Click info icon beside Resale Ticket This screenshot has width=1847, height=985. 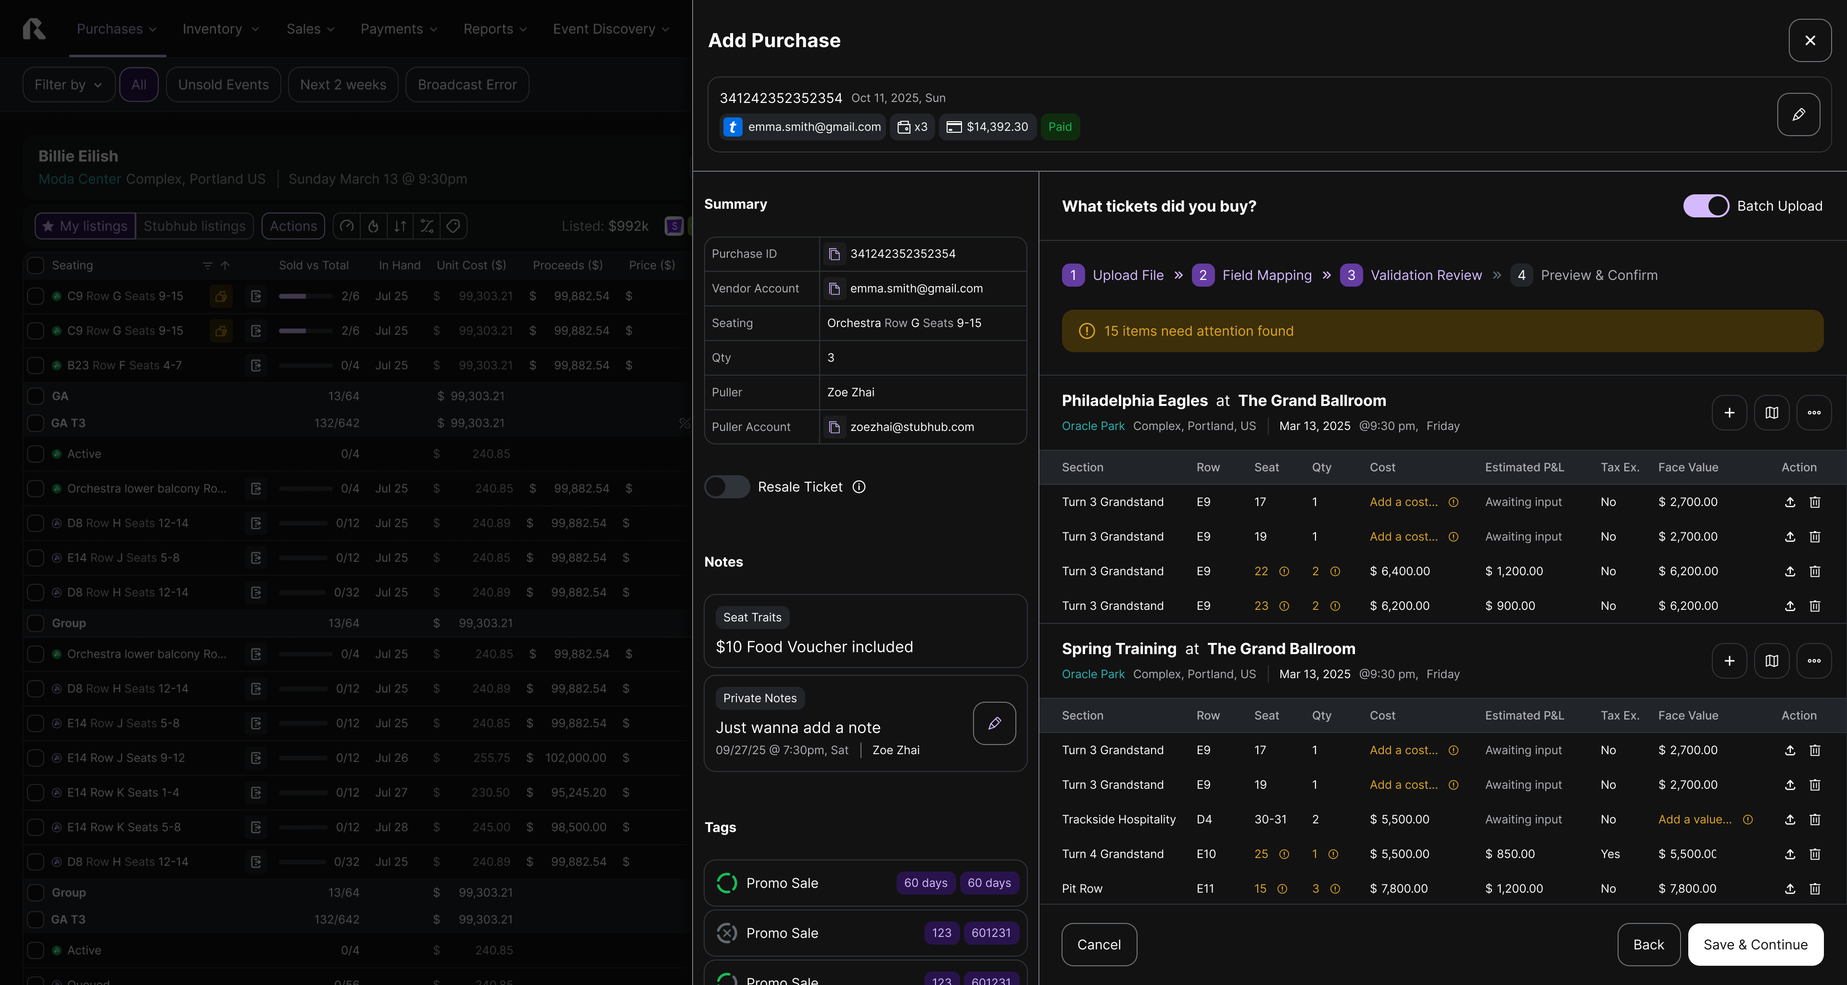pyautogui.click(x=858, y=488)
